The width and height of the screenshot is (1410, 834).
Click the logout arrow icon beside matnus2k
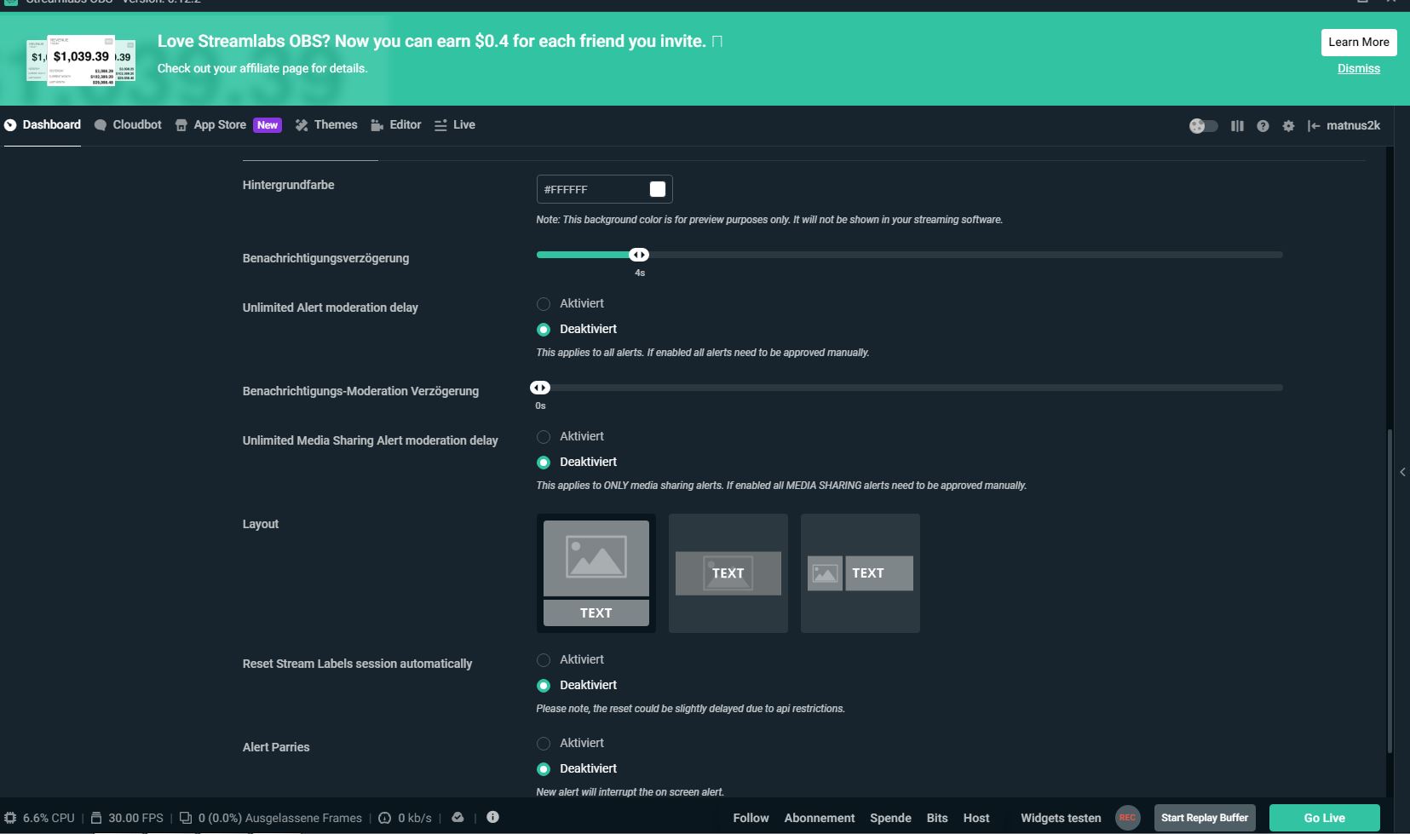pyautogui.click(x=1314, y=126)
